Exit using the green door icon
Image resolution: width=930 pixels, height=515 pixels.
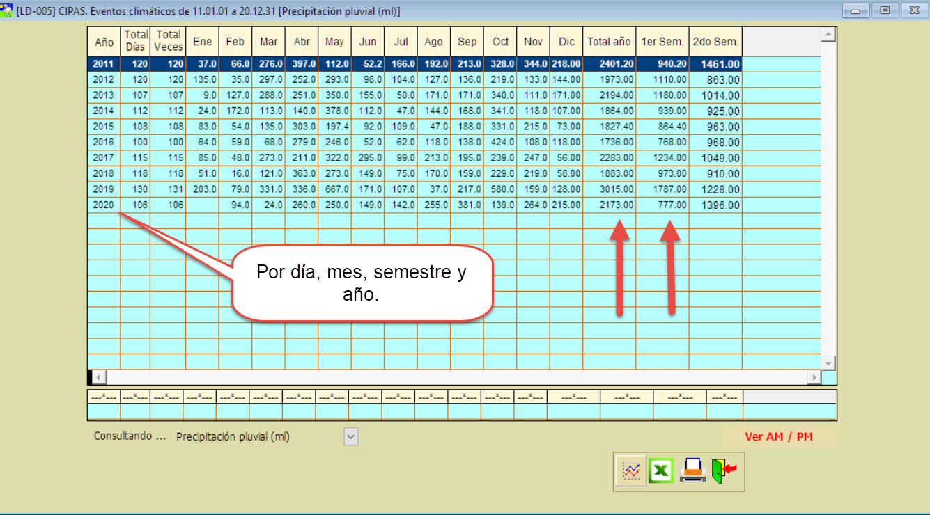[x=724, y=470]
